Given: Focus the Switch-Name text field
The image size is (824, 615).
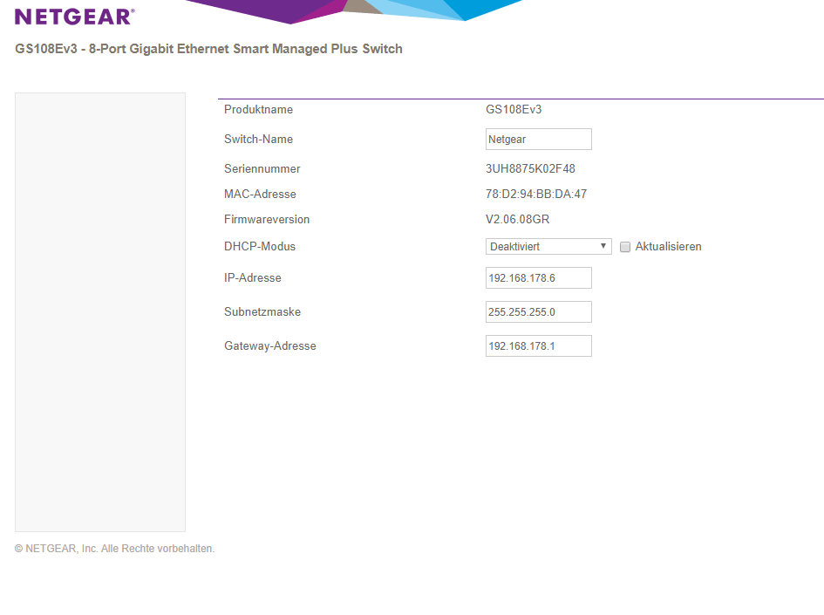Looking at the screenshot, I should tap(538, 140).
